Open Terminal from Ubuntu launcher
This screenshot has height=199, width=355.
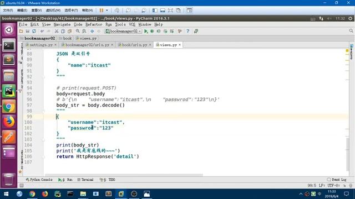[9, 45]
